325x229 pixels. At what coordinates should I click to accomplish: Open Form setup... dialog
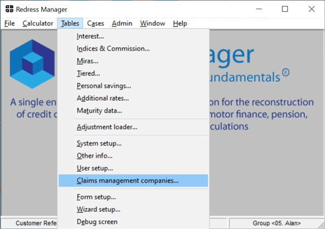point(133,197)
